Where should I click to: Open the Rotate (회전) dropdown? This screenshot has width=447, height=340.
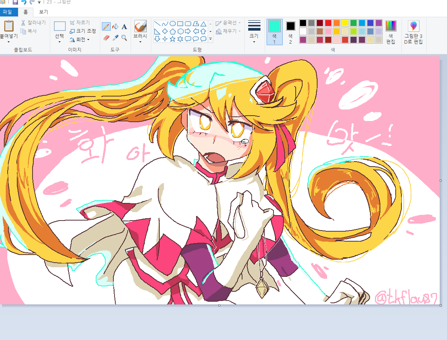tap(80, 39)
